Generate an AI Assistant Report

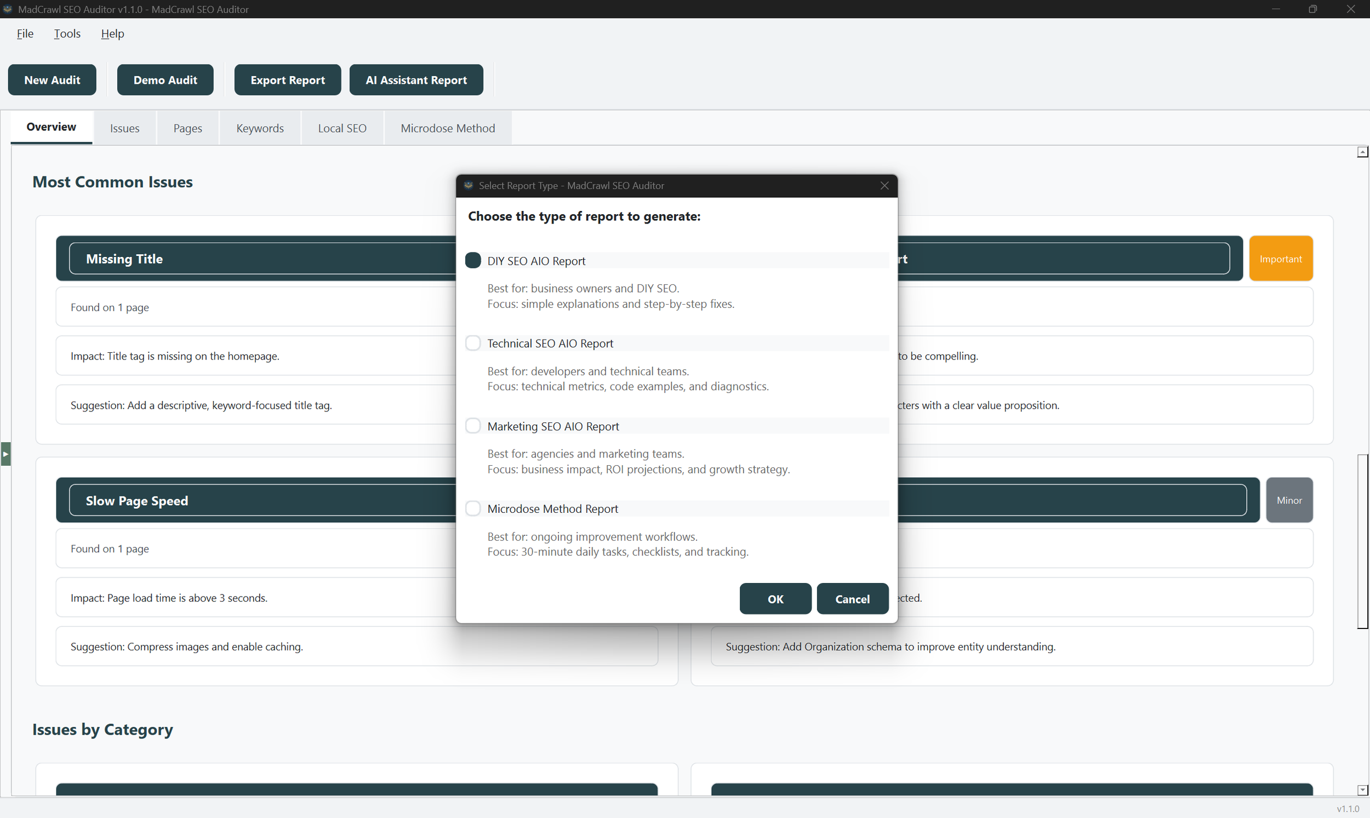(416, 79)
